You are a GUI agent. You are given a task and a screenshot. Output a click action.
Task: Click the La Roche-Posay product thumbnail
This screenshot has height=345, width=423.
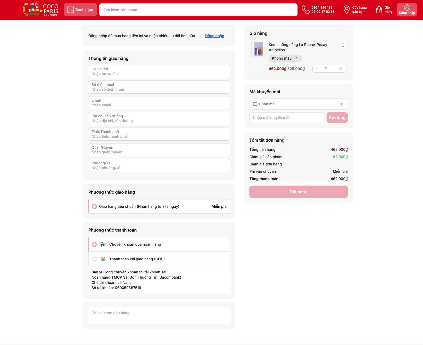(259, 49)
